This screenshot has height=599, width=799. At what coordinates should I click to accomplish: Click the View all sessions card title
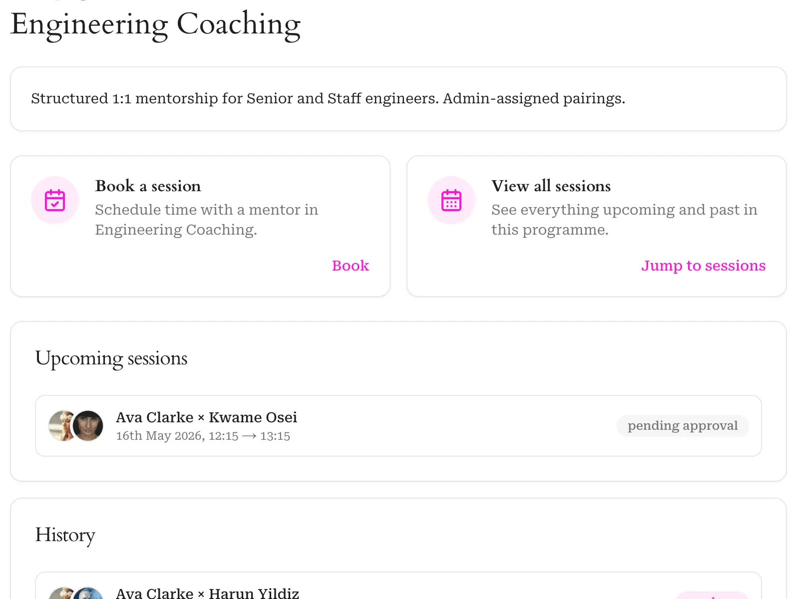[551, 186]
